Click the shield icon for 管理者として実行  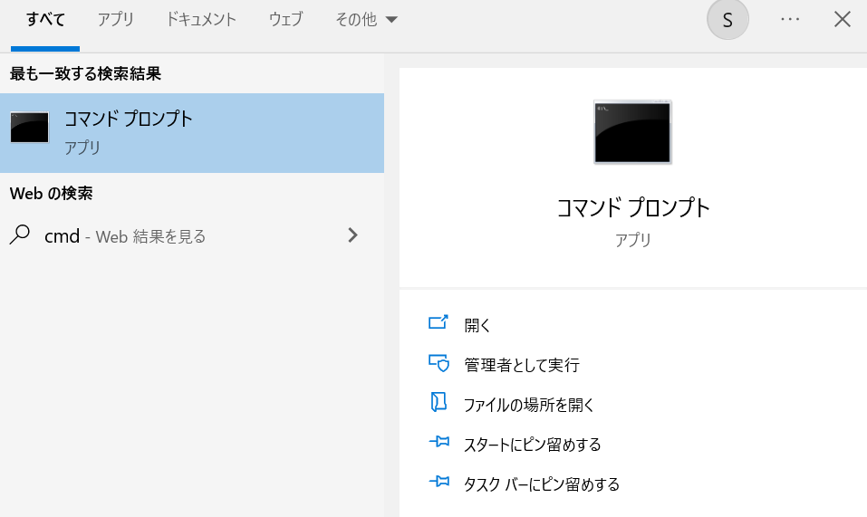coord(438,364)
